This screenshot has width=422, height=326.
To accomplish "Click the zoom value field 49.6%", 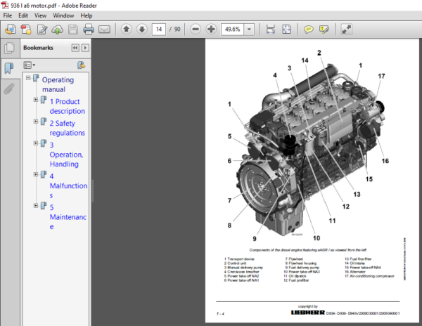I will click(x=233, y=29).
